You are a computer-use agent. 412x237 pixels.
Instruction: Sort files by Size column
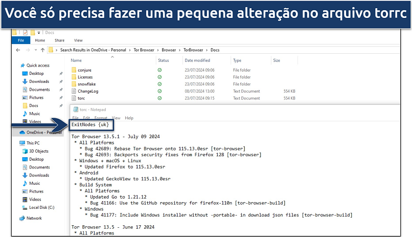277,60
